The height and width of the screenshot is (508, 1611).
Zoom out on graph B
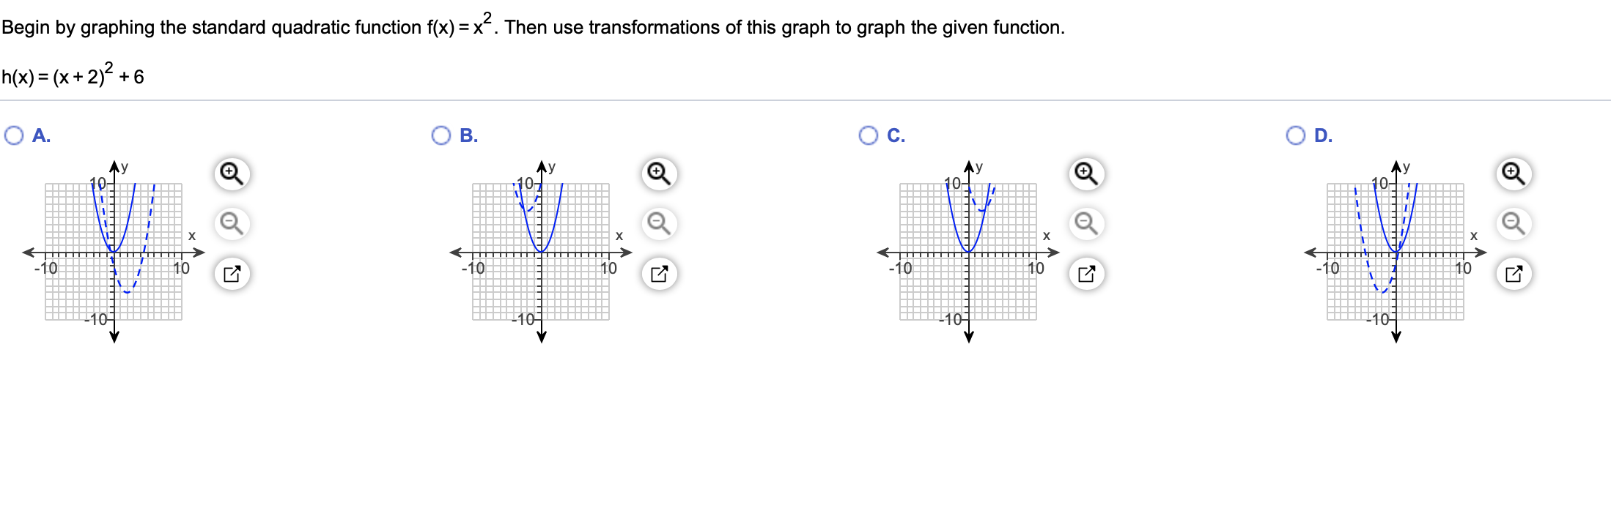pyautogui.click(x=659, y=223)
